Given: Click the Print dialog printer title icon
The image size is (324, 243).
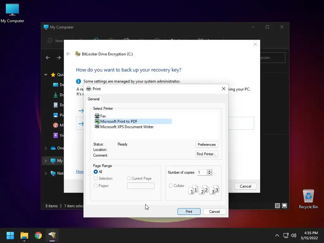Looking at the screenshot, I should [89, 89].
